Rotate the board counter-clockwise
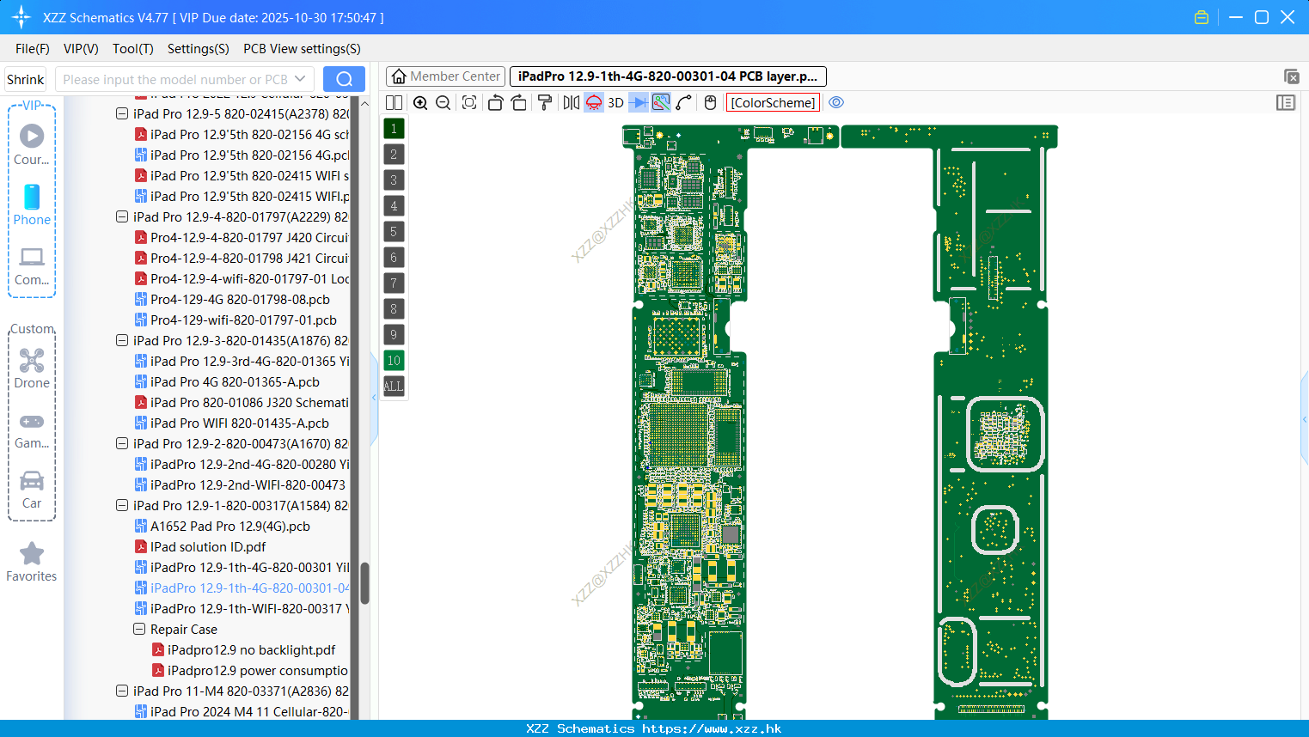 point(495,103)
